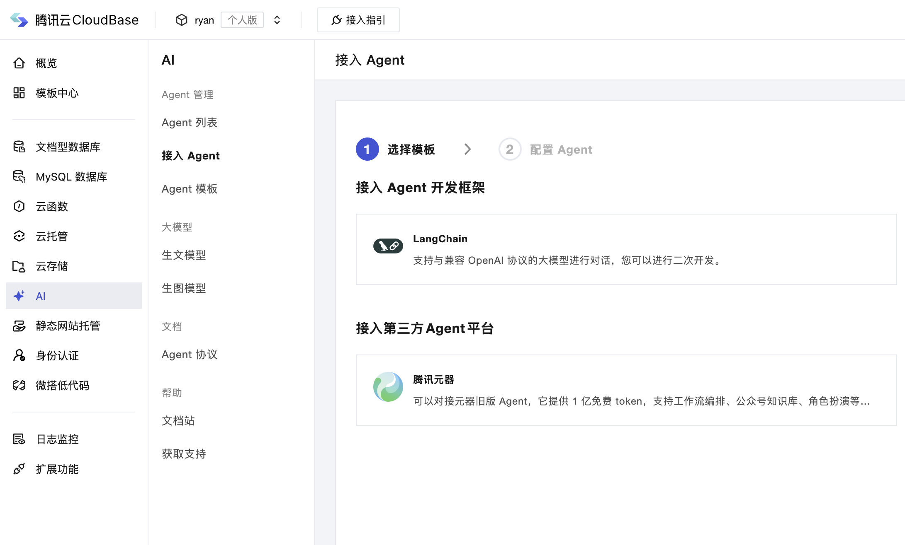Select step 2 配置 Agent
Image resolution: width=905 pixels, height=545 pixels.
[545, 150]
